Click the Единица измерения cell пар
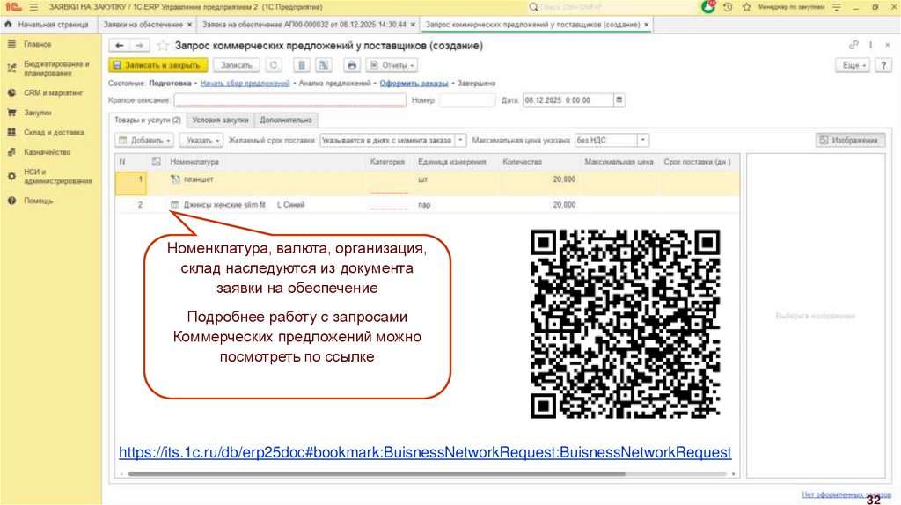This screenshot has width=901, height=505. click(457, 204)
